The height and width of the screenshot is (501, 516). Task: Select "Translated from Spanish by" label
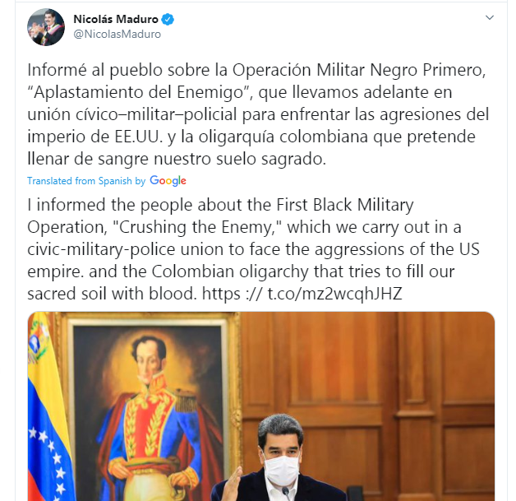(86, 181)
